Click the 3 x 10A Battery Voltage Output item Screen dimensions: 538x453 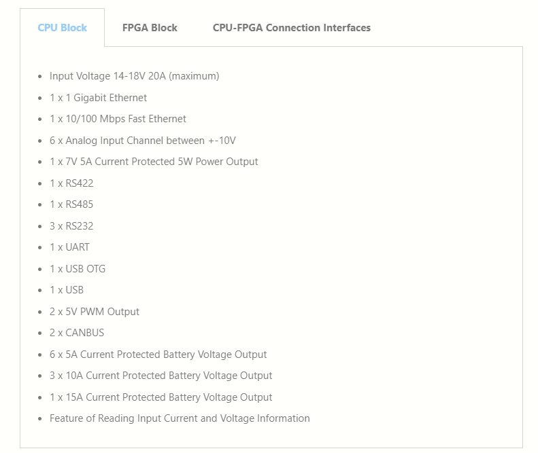pos(161,376)
